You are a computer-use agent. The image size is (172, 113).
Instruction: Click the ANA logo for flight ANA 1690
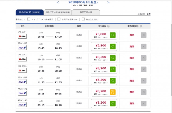[22, 48]
